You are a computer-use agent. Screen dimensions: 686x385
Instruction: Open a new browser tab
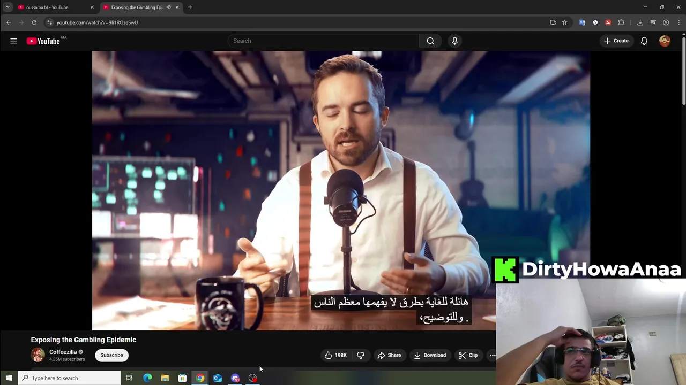(190, 7)
